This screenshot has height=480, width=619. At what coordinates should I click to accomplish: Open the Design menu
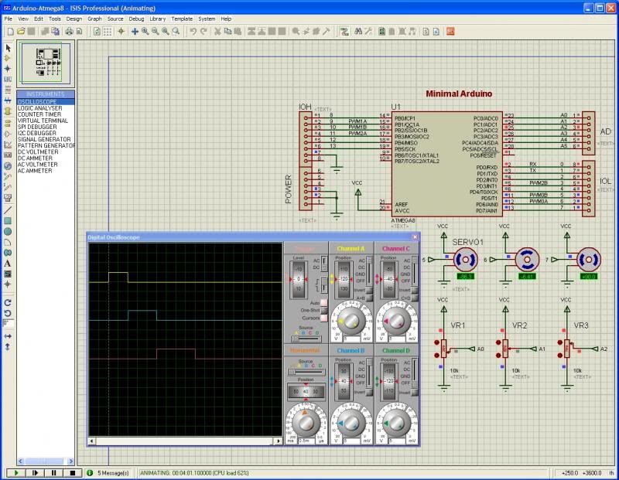pyautogui.click(x=74, y=19)
